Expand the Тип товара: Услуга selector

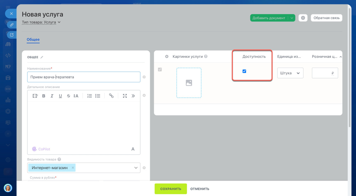pyautogui.click(x=41, y=22)
